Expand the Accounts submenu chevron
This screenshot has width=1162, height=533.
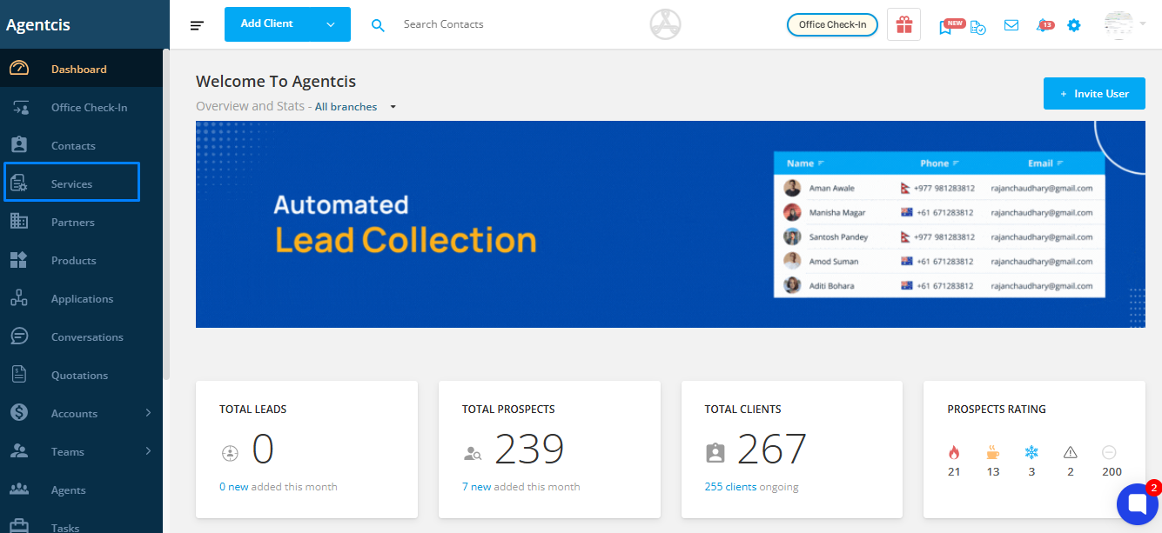(x=148, y=413)
